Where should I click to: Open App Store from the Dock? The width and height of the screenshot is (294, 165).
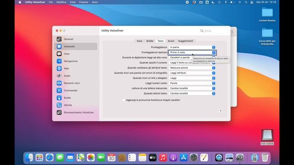point(184,158)
